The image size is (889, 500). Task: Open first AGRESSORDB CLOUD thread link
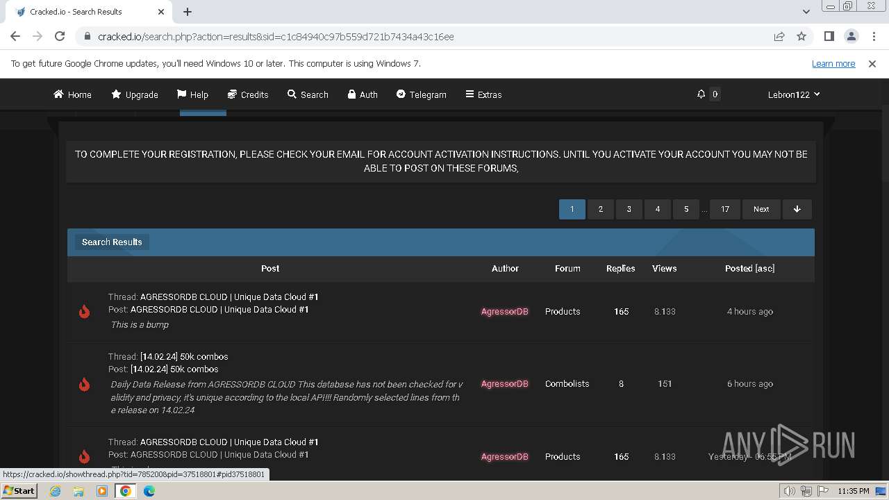229,297
